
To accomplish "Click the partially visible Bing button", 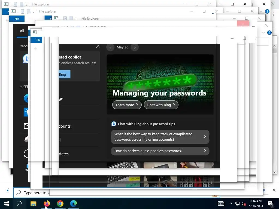I will (65, 74).
